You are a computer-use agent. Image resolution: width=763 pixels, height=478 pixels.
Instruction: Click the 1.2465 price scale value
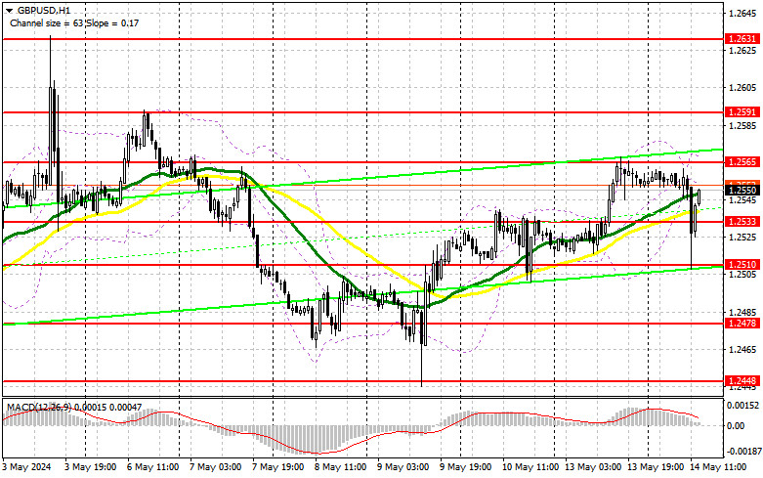(x=742, y=350)
